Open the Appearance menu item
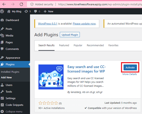The width and height of the screenshot is (142, 114). (x=13, y=58)
